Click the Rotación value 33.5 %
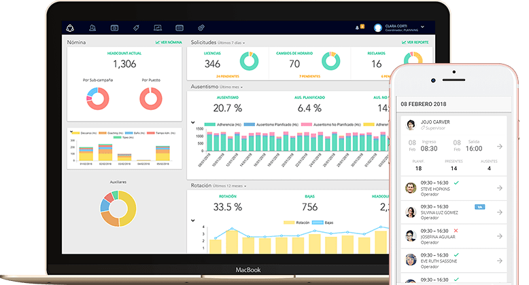529x285 pixels. click(x=228, y=207)
